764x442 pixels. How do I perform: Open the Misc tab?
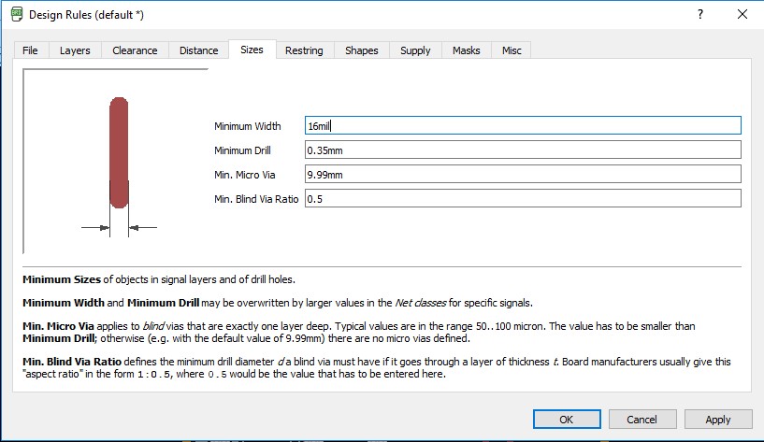tap(512, 50)
